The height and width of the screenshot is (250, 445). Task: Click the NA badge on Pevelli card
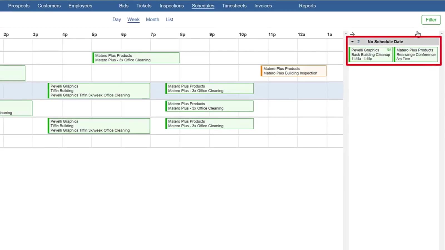tap(389, 50)
